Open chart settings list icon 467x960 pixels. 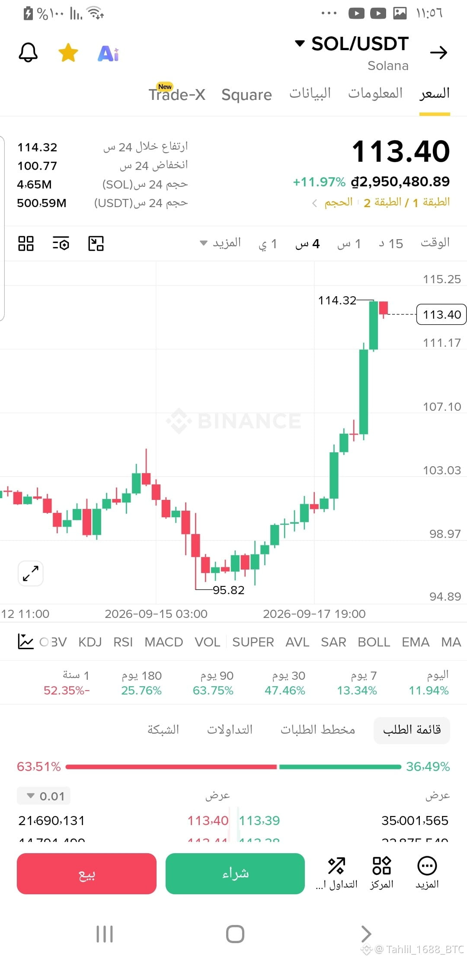pyautogui.click(x=61, y=243)
